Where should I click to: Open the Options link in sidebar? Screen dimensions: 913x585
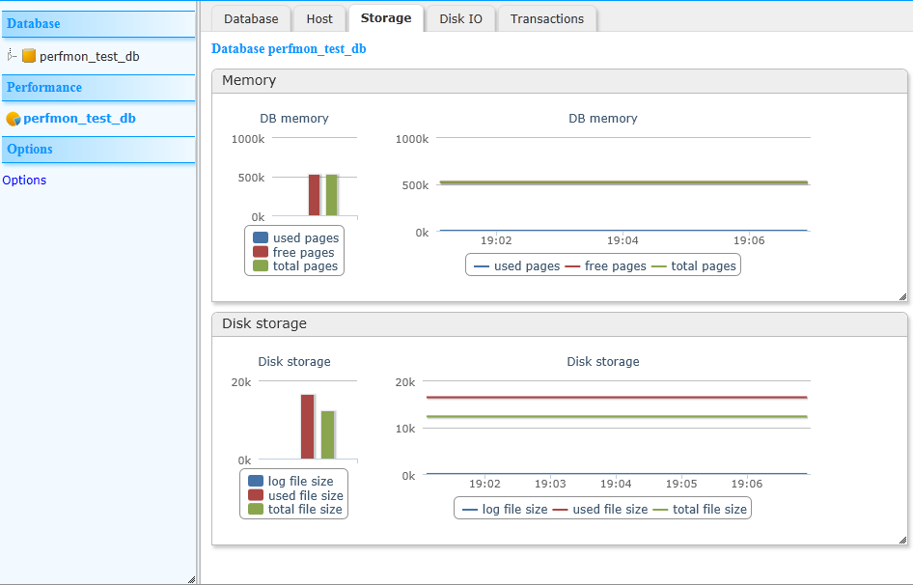(24, 181)
